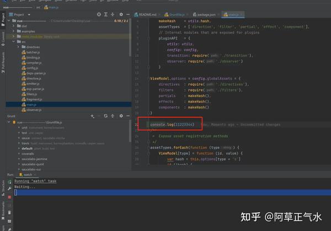Viewport: 331px width, 231px height.
Task: Stop the running watch task with red square
Action: pos(9,197)
